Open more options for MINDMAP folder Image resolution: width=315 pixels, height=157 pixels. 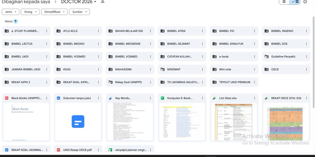202,70
